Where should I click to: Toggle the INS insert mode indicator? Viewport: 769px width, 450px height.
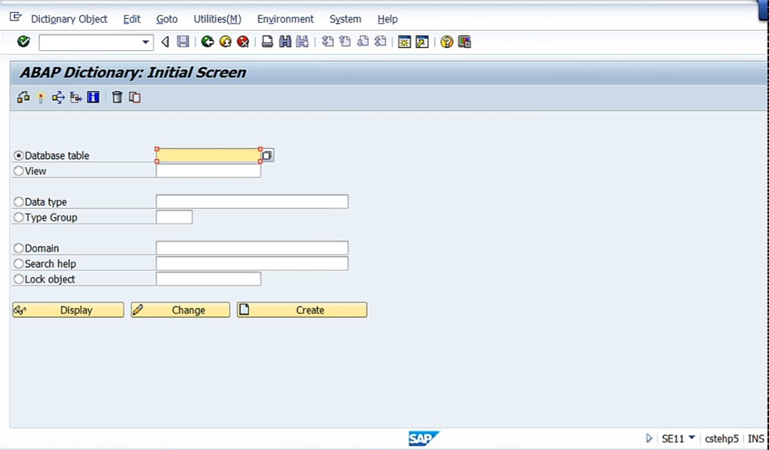756,439
